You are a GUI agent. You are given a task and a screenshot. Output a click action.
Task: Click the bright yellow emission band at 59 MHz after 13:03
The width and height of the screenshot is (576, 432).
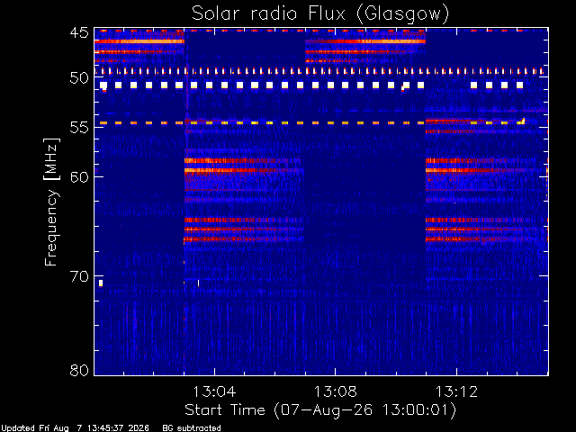click(x=244, y=170)
